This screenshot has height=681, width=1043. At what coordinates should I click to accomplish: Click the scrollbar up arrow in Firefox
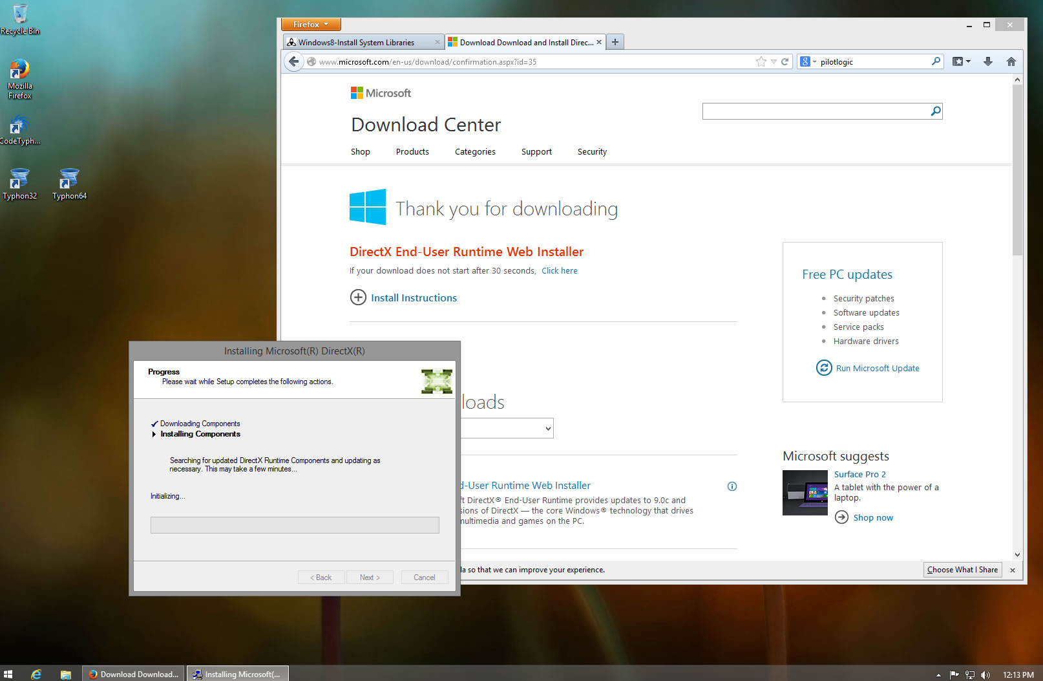[x=1017, y=80]
